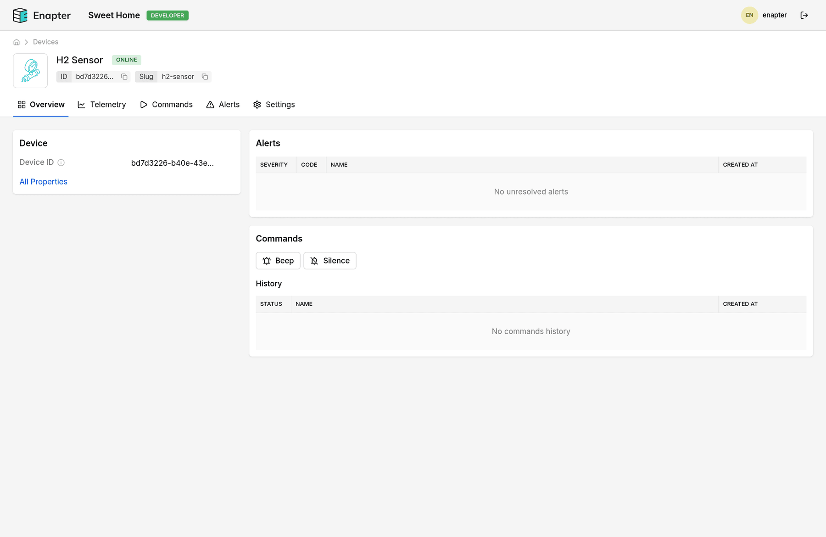Switch to the Commands tab
826x537 pixels.
pos(166,105)
